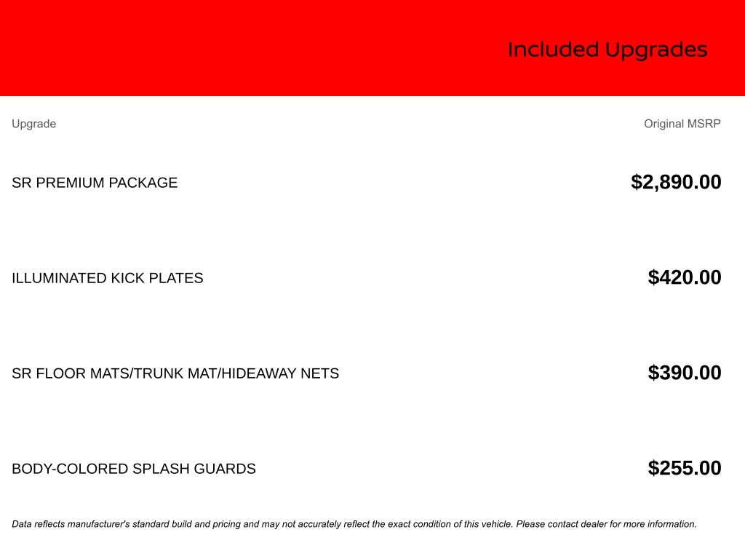The width and height of the screenshot is (745, 559).
Task: Select the BODY-COLORED SPLASH GUARDS upgrade
Action: 134,469
